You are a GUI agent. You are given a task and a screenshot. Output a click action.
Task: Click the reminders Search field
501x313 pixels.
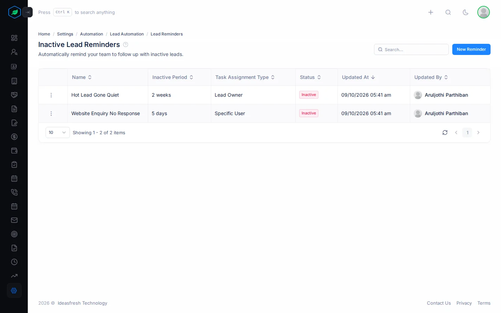click(x=411, y=49)
